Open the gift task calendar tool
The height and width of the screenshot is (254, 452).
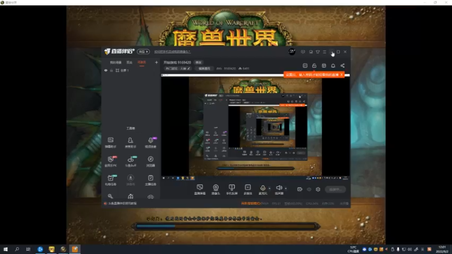[110, 180]
